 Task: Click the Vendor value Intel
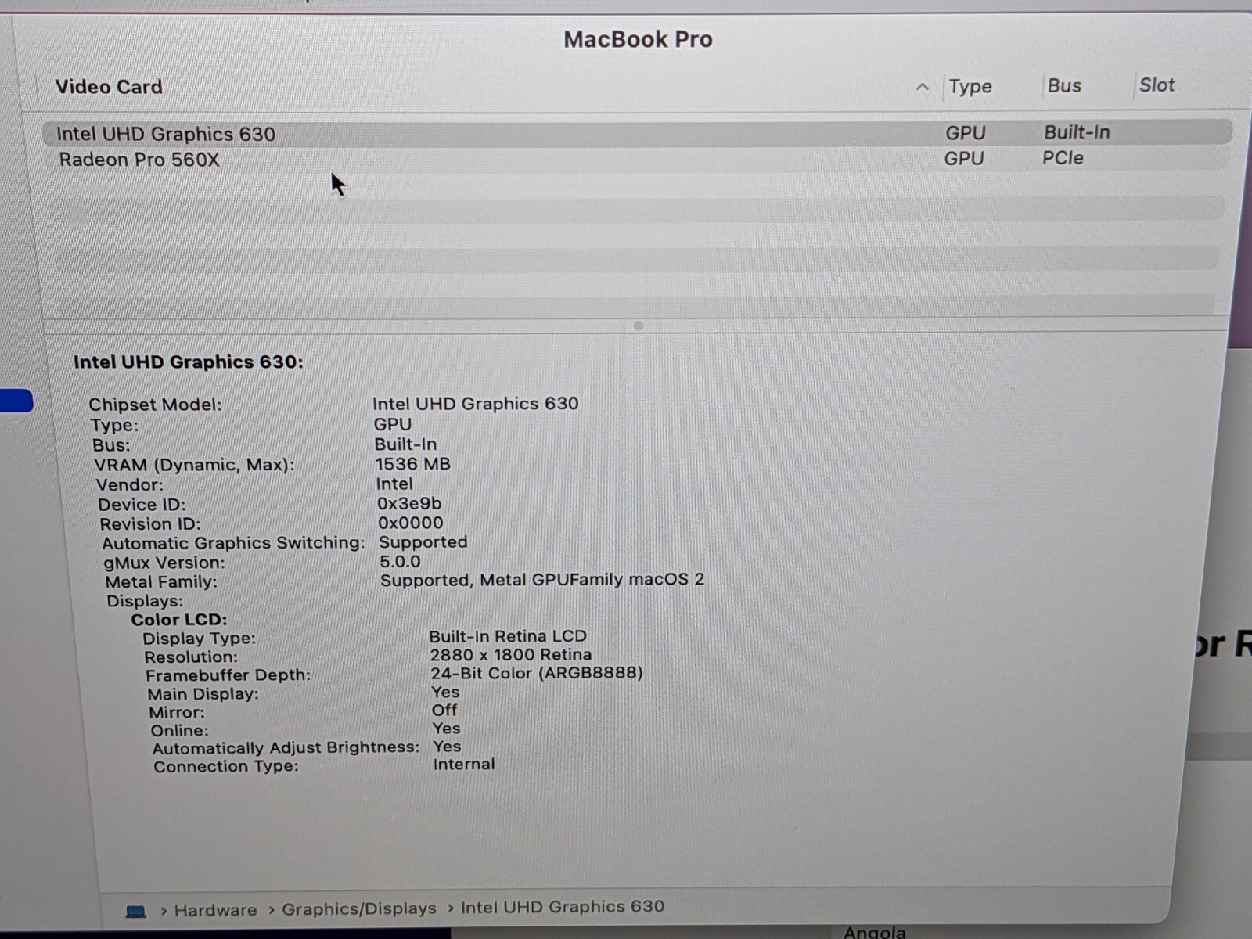click(394, 484)
